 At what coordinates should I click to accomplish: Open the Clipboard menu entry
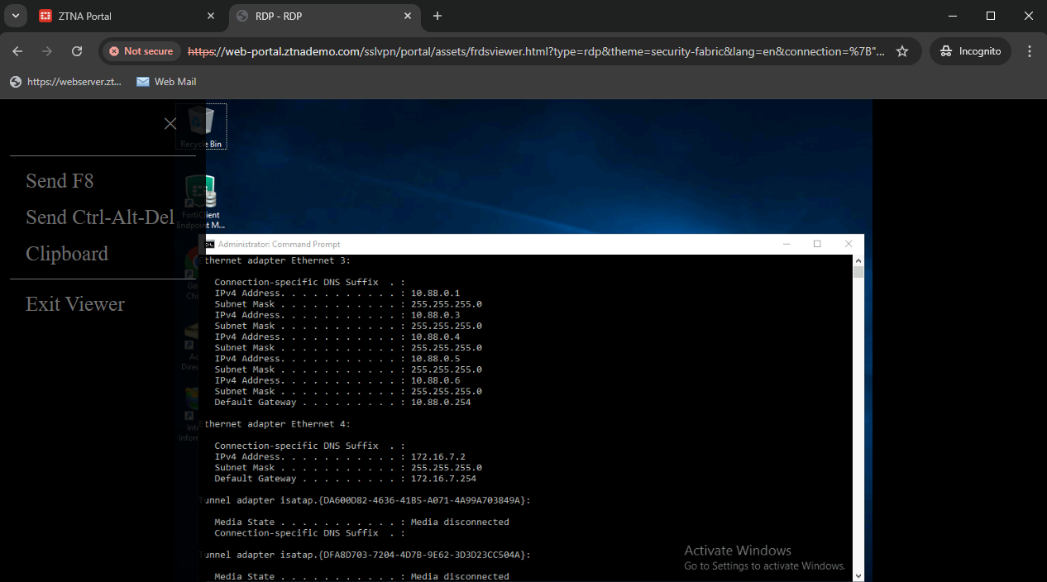pyautogui.click(x=67, y=254)
